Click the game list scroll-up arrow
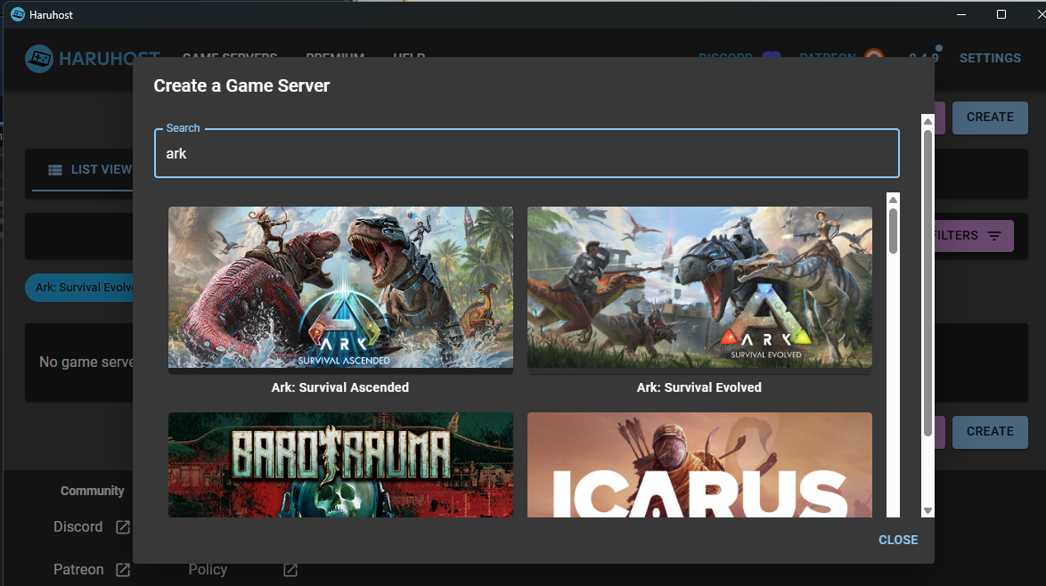The image size is (1046, 586). pos(894,199)
